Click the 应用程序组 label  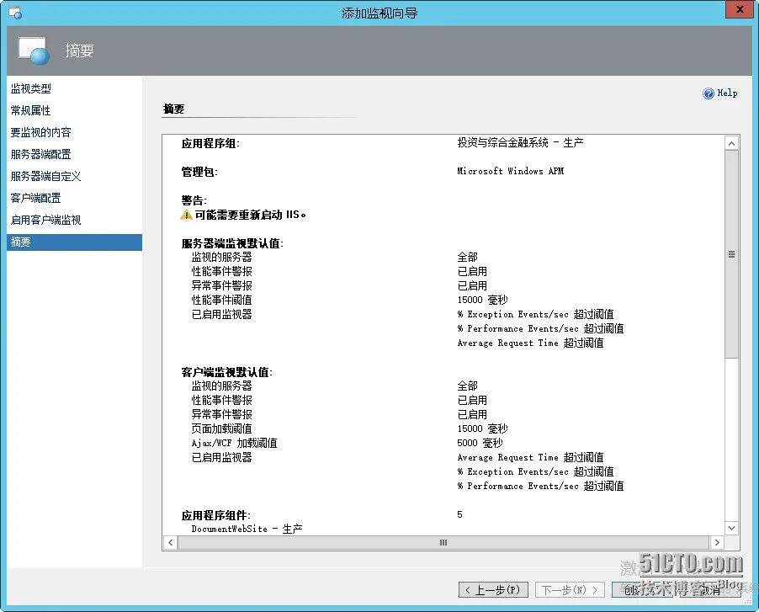pos(210,143)
